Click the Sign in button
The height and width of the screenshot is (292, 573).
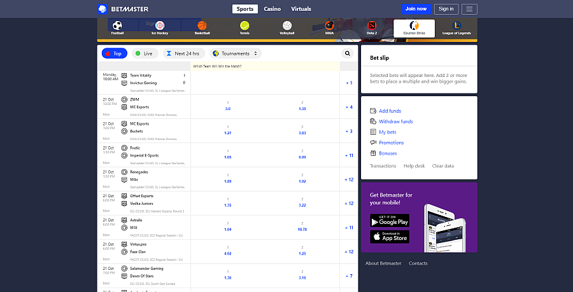446,9
